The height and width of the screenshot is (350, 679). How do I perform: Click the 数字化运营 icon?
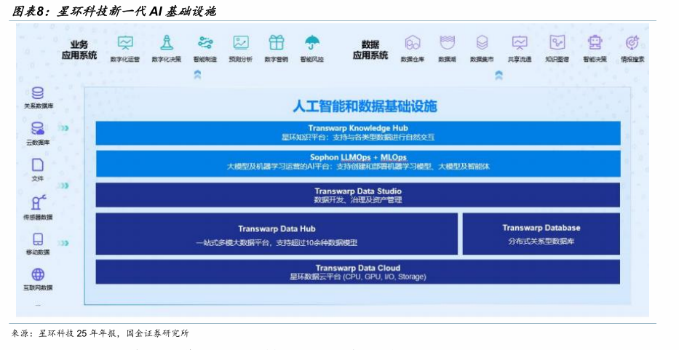125,42
